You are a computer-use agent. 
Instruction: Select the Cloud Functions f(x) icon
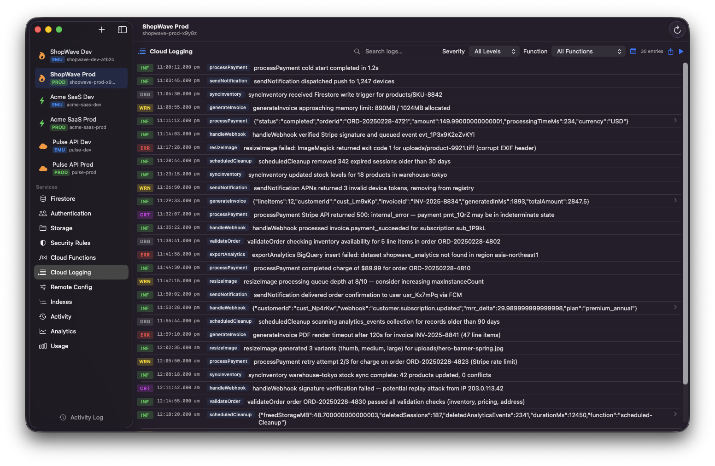click(x=42, y=257)
